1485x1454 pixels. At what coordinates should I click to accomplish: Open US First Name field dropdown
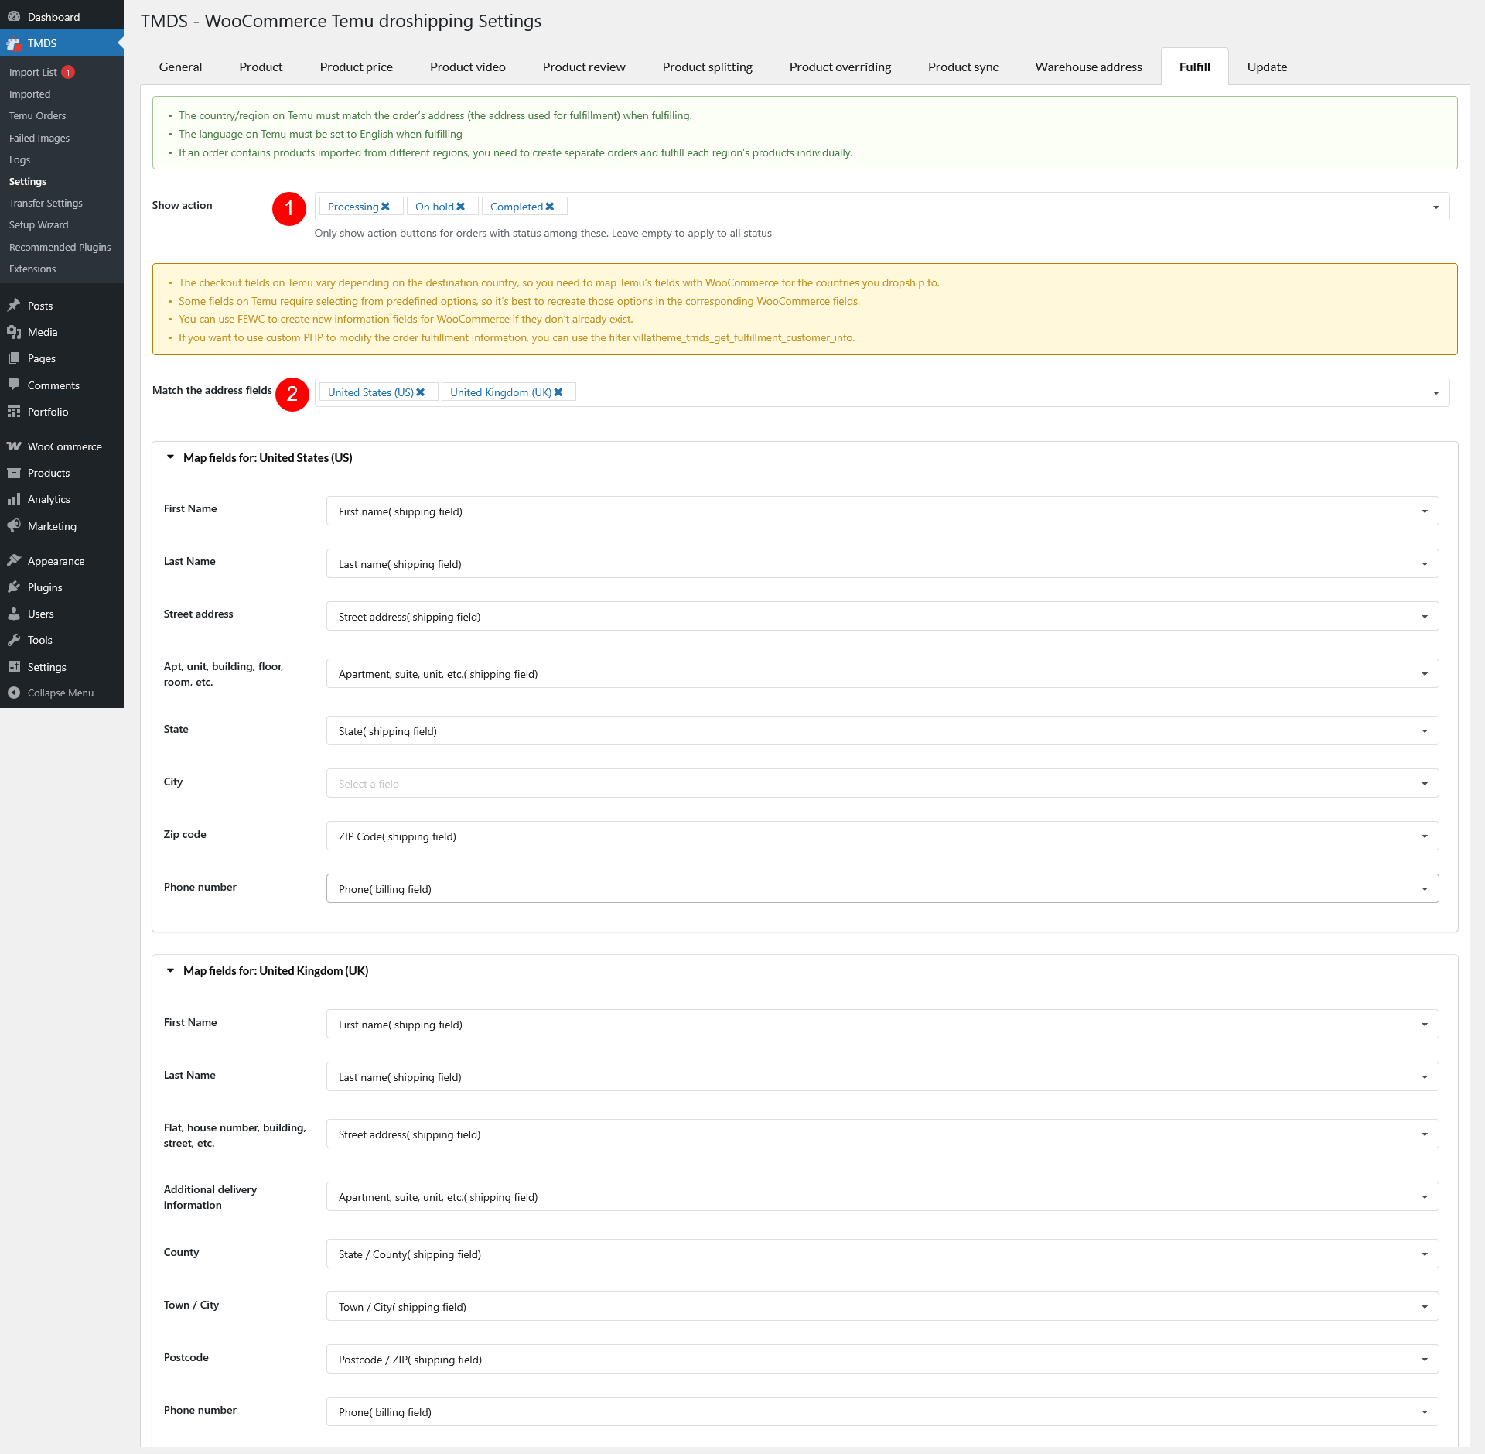tap(882, 511)
